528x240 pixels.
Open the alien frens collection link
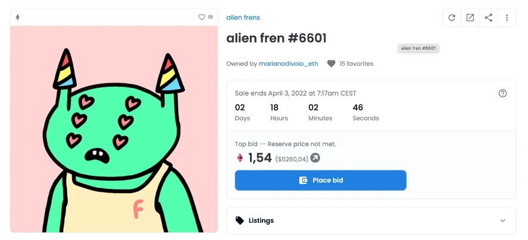(243, 18)
